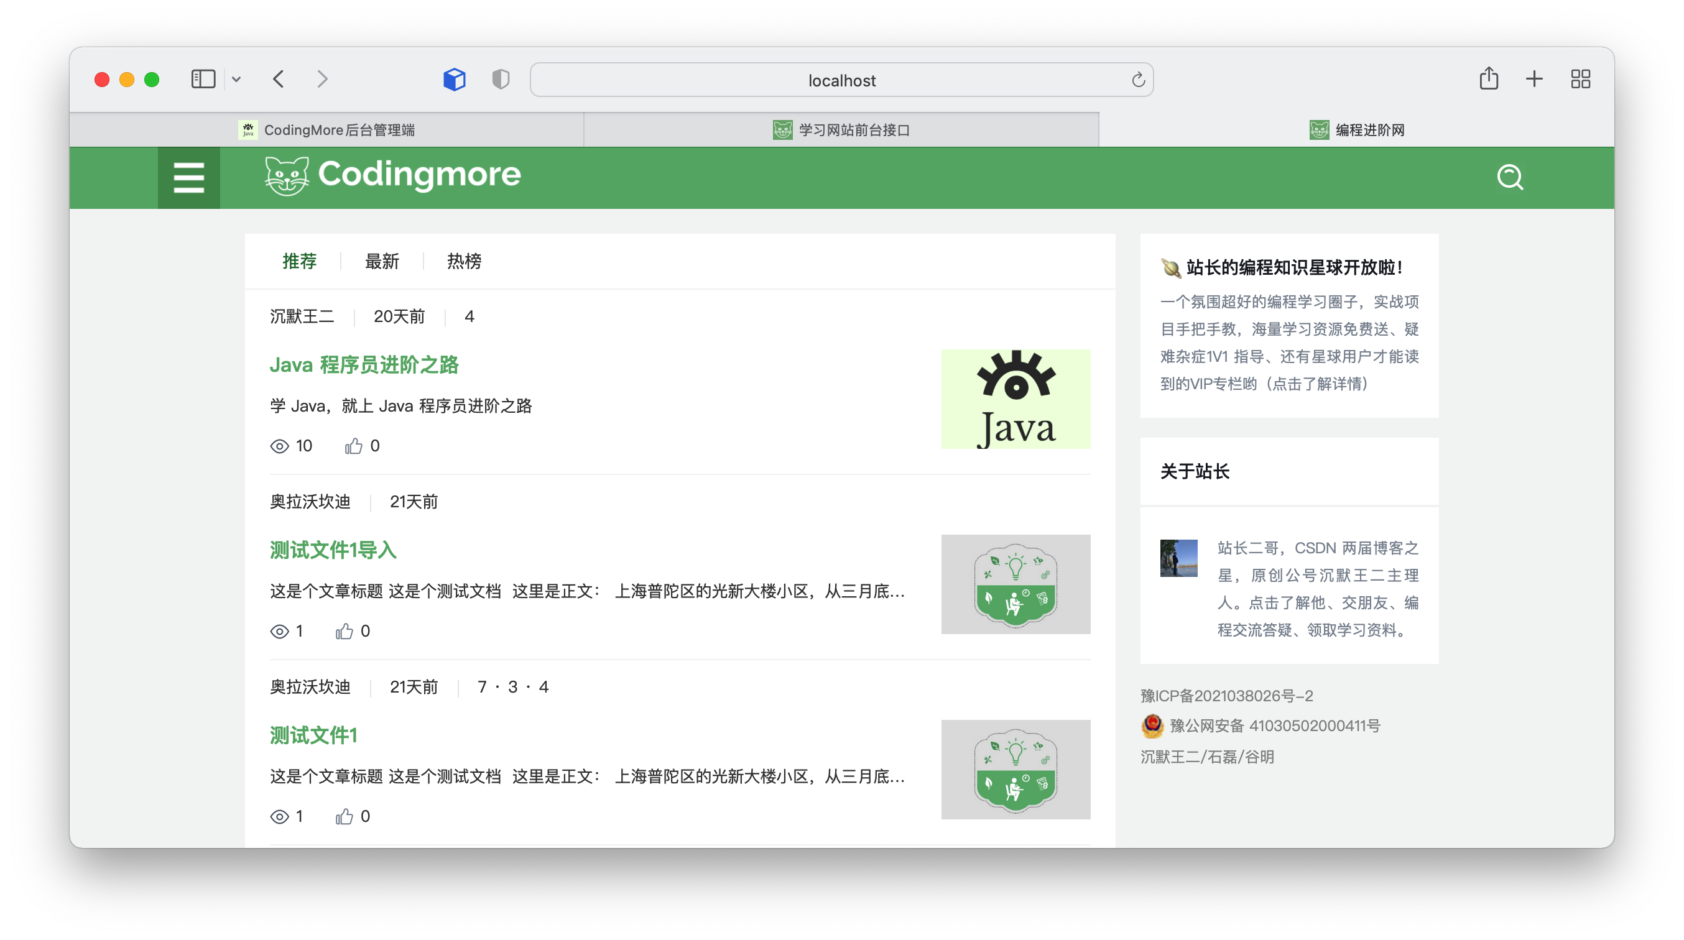Click the Java article cover thumbnail
Image resolution: width=1684 pixels, height=940 pixels.
[1015, 399]
